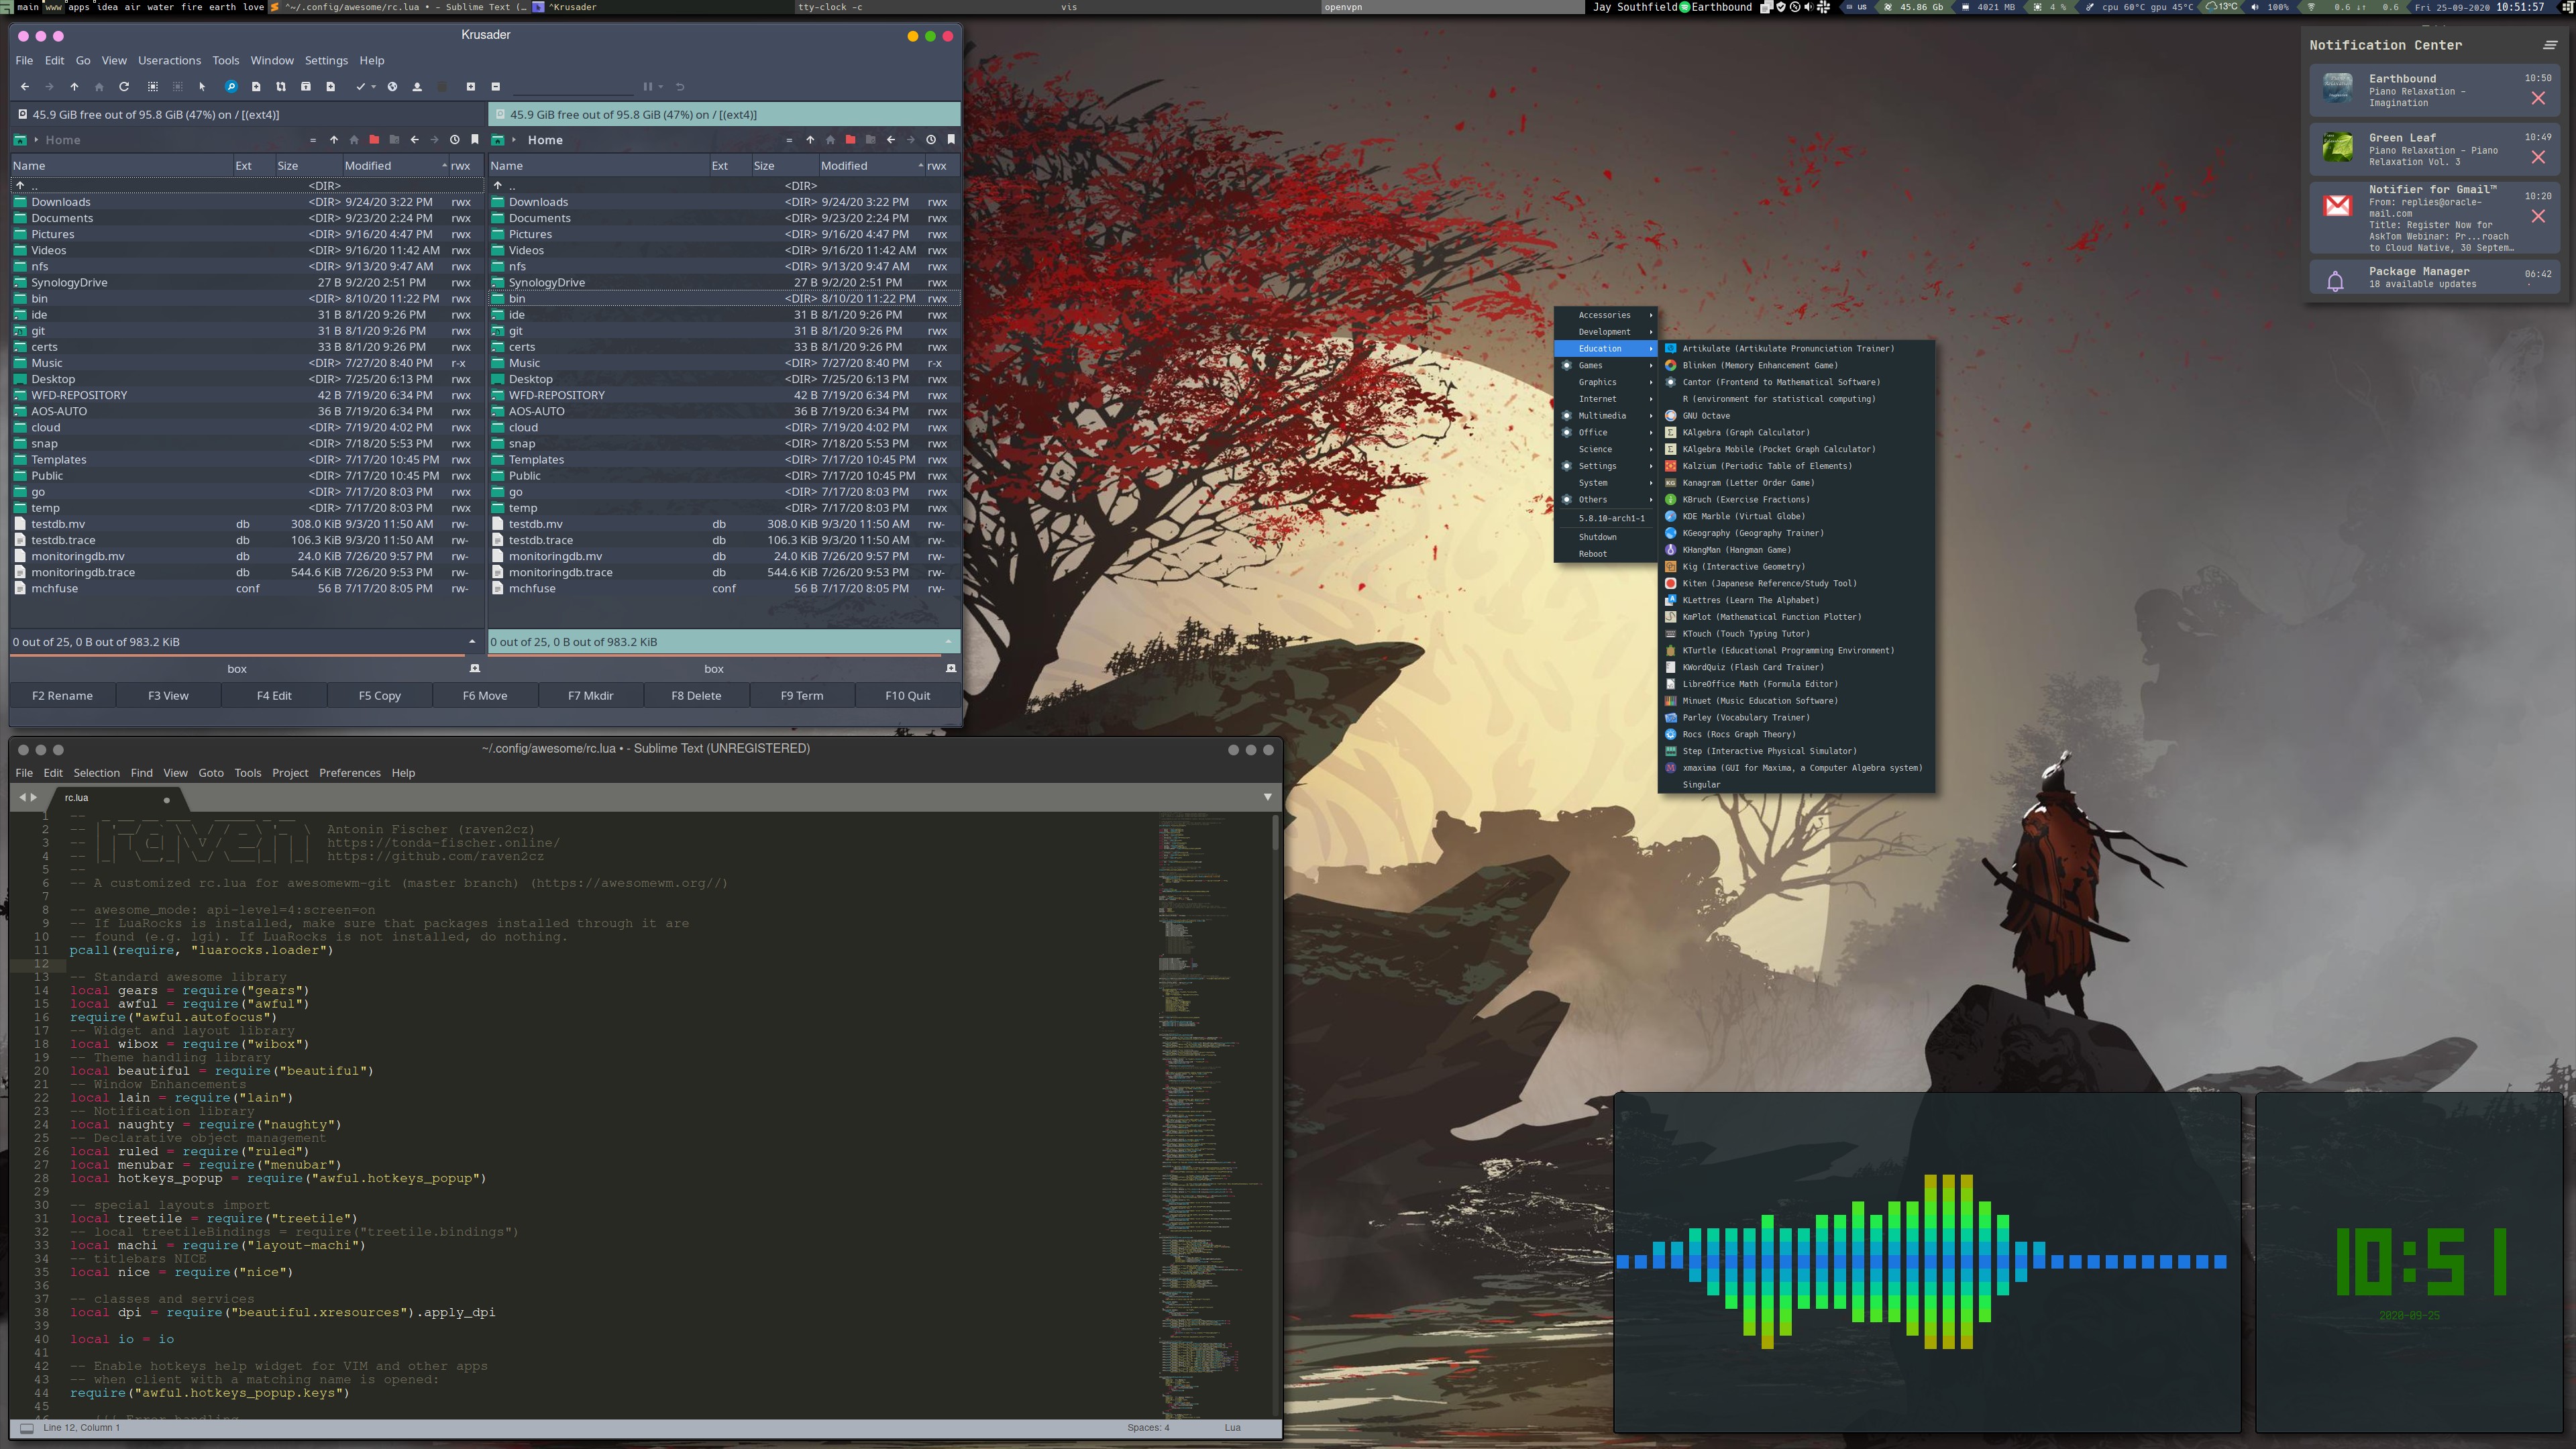This screenshot has width=2576, height=1449.
Task: Open the Useractions menu in Krusader
Action: click(x=169, y=61)
